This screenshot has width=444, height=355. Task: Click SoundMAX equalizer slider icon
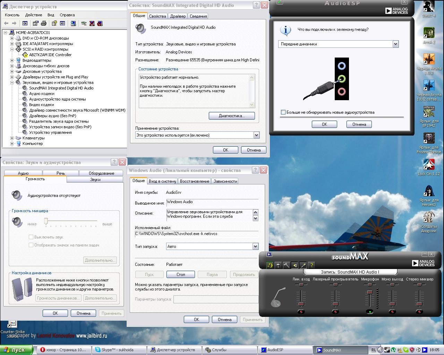(x=278, y=265)
